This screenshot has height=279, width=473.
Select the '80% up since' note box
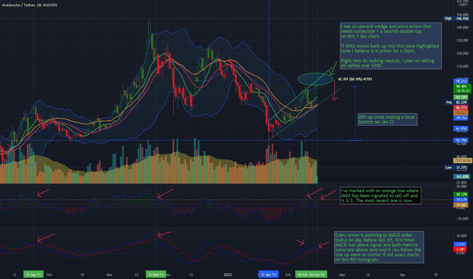(387, 119)
